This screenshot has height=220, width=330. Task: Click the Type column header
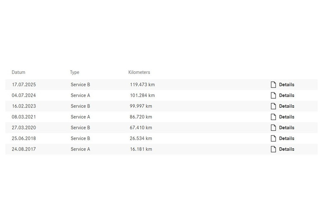pos(75,72)
